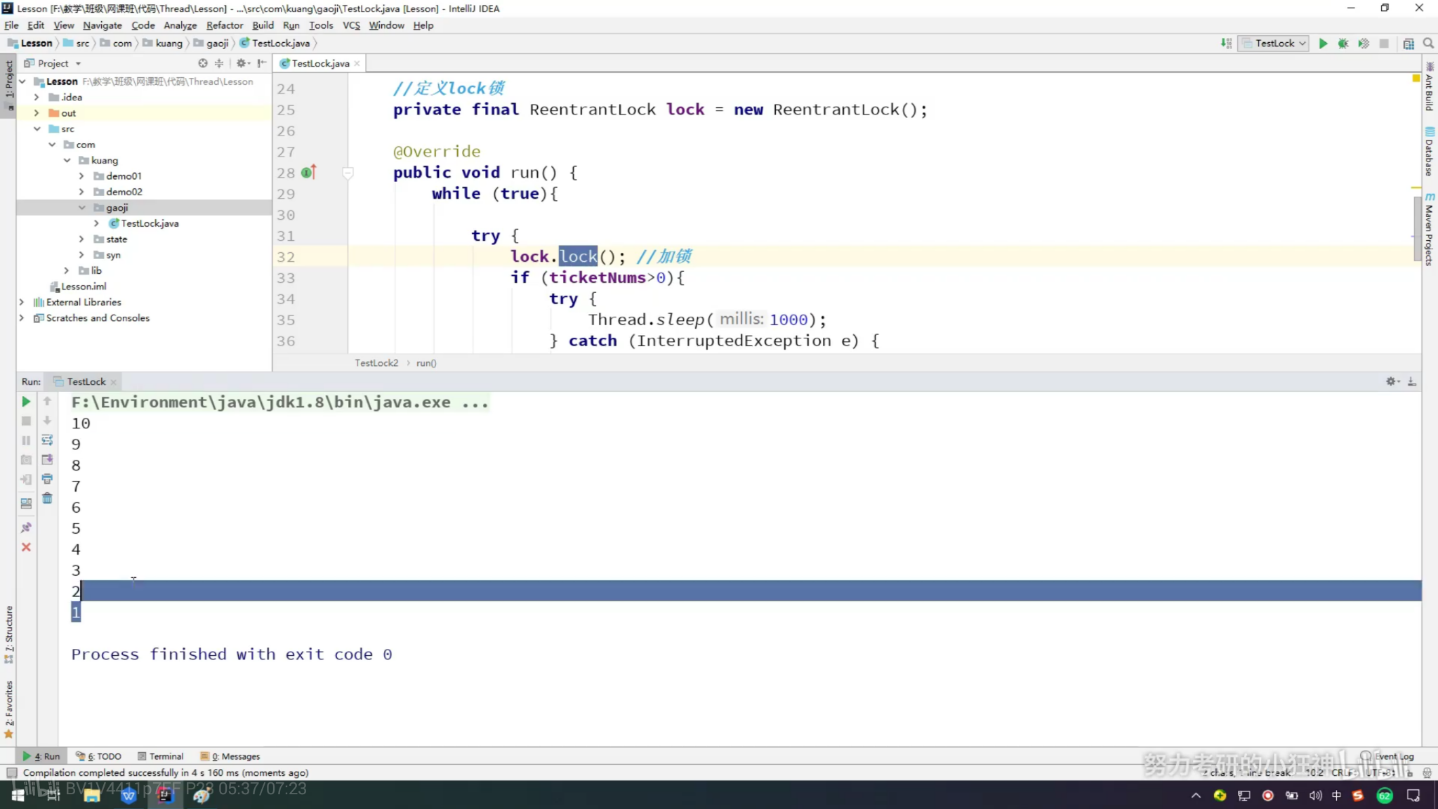Open Windows Start menu

18,795
